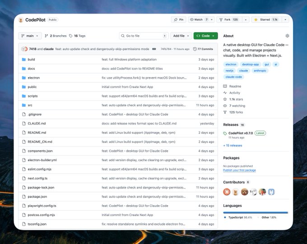Click the TypeScript language bar
Screen dimensions: 307x244
tap(255, 212)
